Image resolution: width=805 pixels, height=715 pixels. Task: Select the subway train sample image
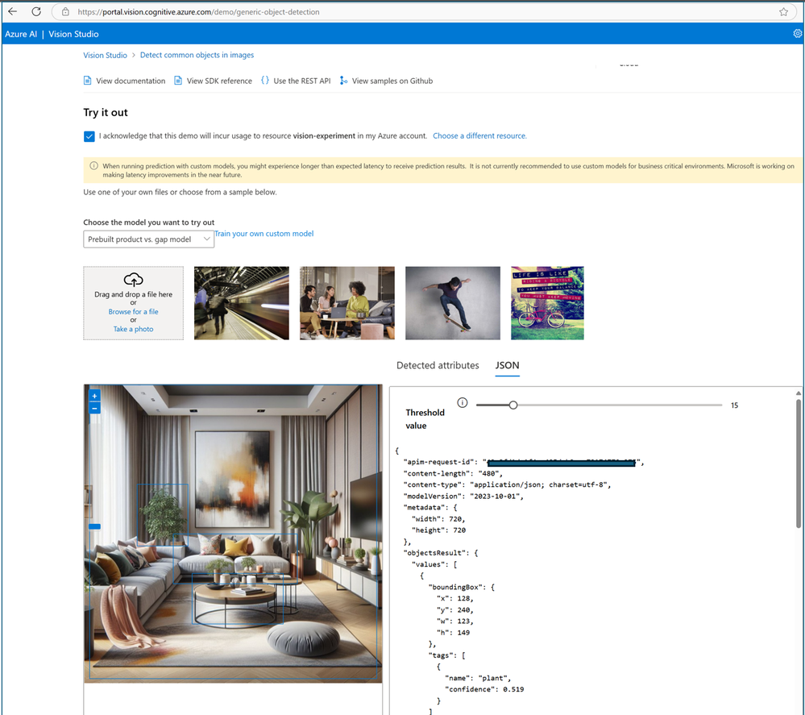241,303
